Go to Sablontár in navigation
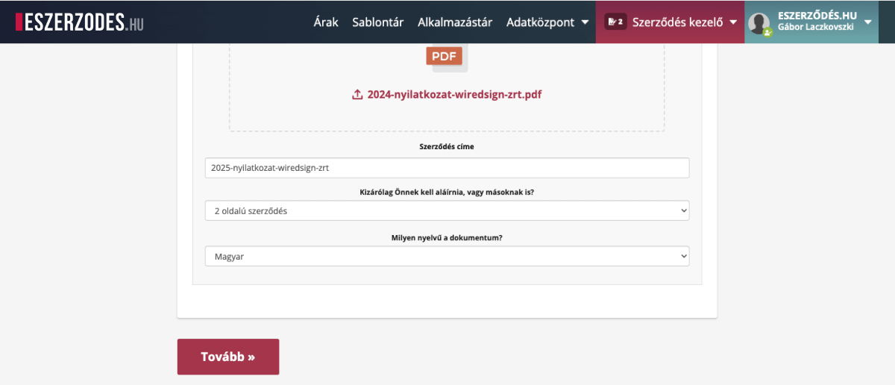895x385 pixels. coord(378,22)
